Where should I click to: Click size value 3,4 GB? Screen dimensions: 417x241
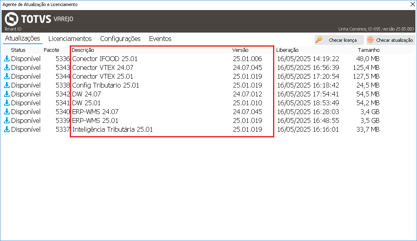(370, 111)
